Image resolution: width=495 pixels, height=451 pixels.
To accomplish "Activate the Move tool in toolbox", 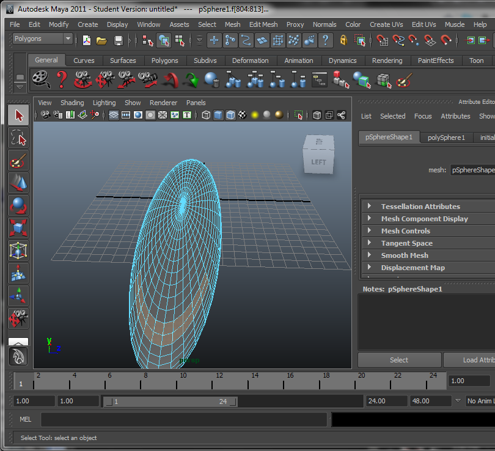I will [18, 183].
